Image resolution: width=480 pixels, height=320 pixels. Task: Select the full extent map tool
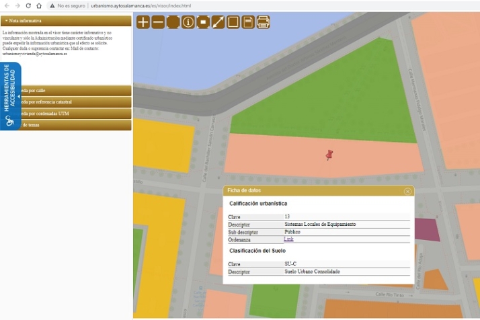coord(173,22)
